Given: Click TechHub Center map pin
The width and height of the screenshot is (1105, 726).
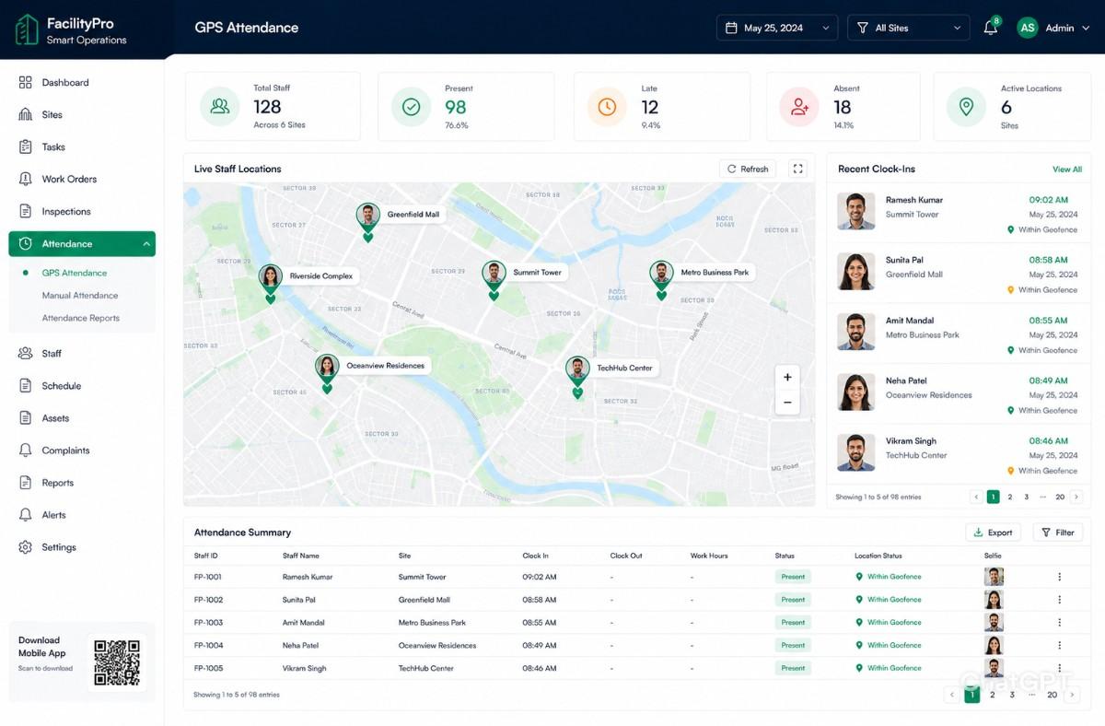Looking at the screenshot, I should [577, 376].
